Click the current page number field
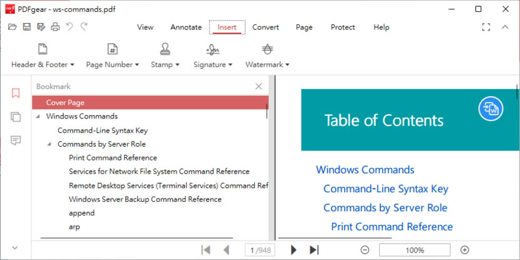Image resolution: width=520 pixels, height=260 pixels. [261, 250]
